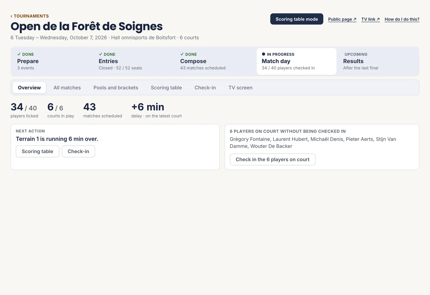Check in the 6 players on court
Viewport: 430px width, 295px height.
(273, 159)
